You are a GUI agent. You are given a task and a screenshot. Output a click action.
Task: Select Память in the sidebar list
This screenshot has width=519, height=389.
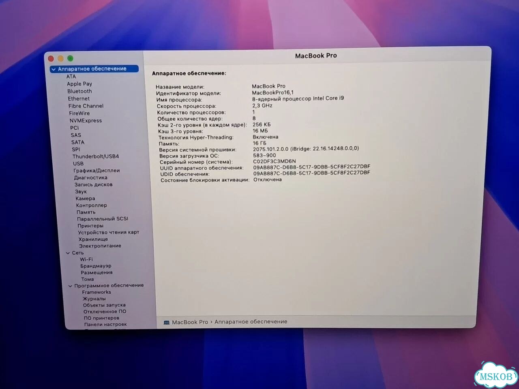[x=86, y=212]
